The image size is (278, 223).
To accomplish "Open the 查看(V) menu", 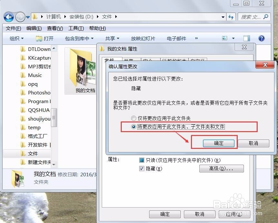I will tap(55, 28).
